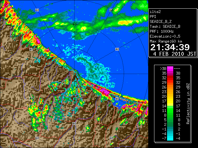Select the "4 FEB 2010 JST" date
Viewport: 198px width, 148px height.
click(174, 54)
